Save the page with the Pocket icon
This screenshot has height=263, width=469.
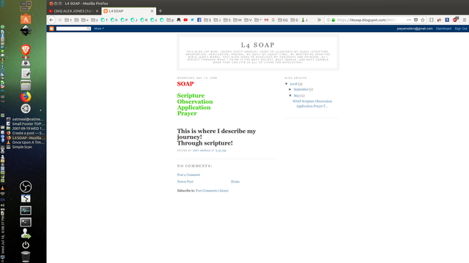416,20
